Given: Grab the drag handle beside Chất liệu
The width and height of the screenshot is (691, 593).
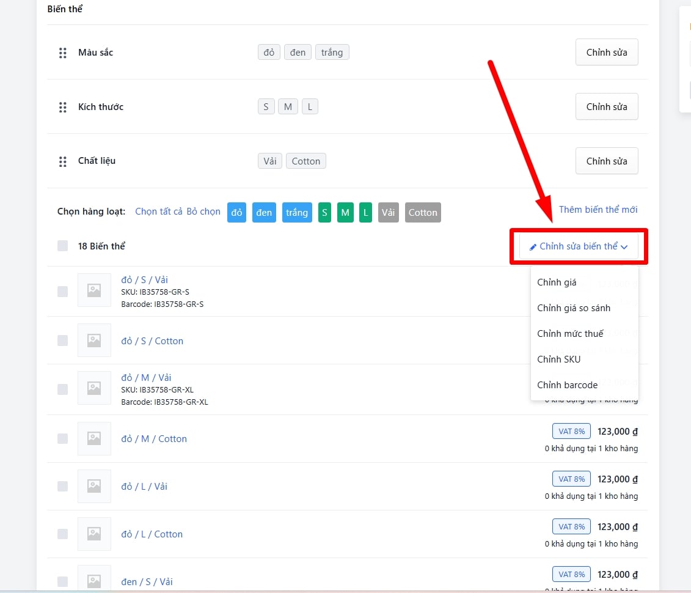Looking at the screenshot, I should click(62, 162).
